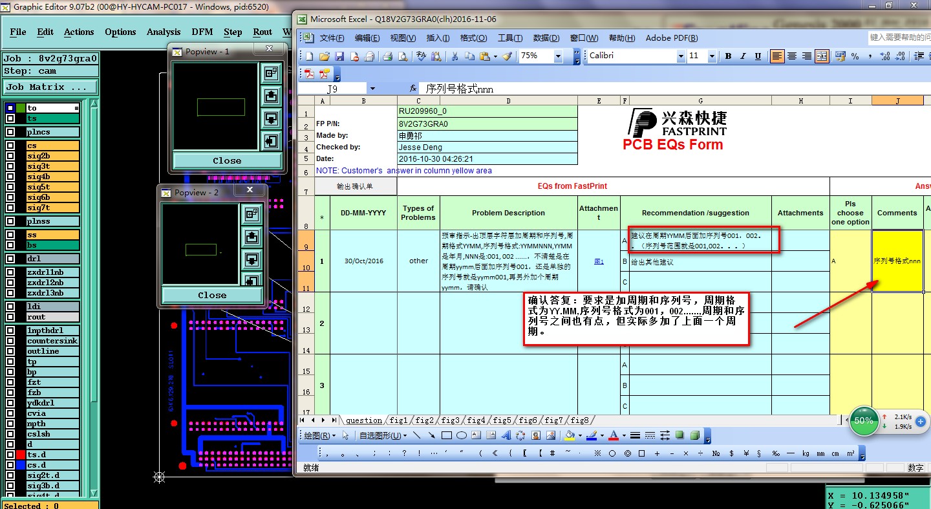The width and height of the screenshot is (931, 509).
Task: Click the Open folder icon in Excel
Action: pos(325,56)
